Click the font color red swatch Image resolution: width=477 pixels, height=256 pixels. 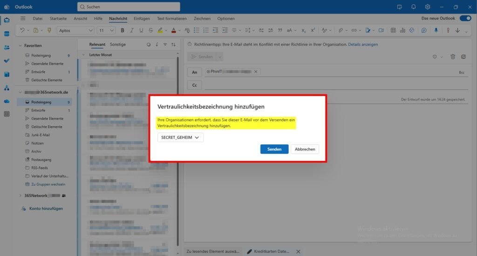tap(173, 30)
